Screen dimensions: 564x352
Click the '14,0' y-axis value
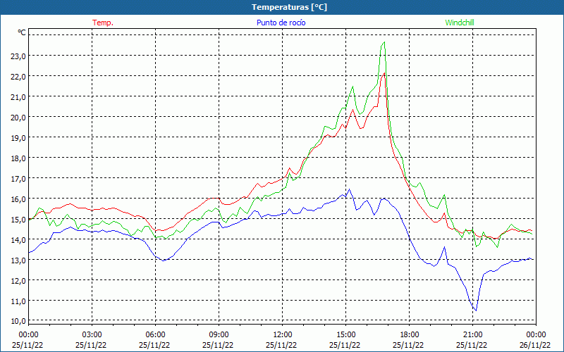pos(18,240)
